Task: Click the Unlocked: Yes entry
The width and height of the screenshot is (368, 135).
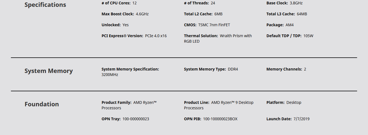Action: coord(115,25)
